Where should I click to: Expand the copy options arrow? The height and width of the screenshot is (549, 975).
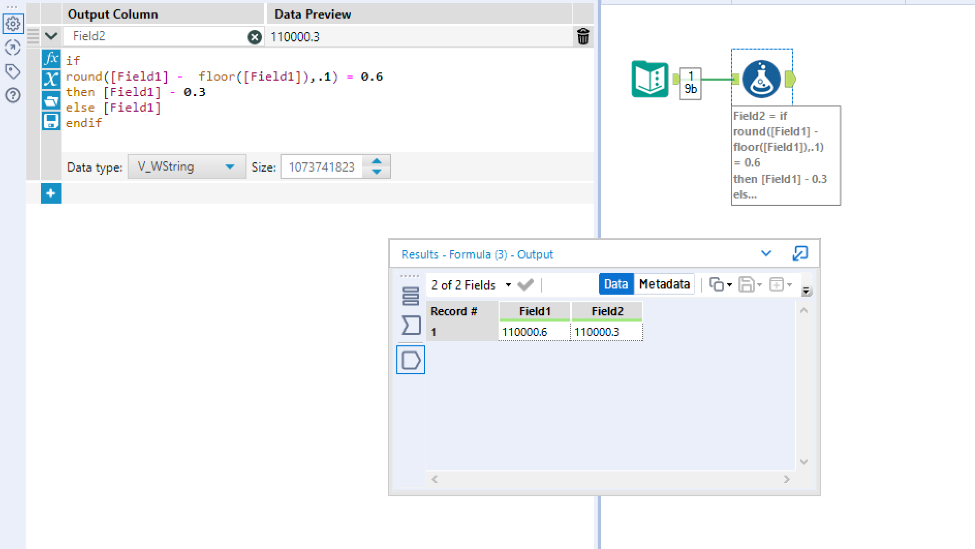click(x=730, y=285)
